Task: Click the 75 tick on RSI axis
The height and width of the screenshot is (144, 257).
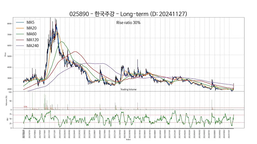Action: [10, 114]
